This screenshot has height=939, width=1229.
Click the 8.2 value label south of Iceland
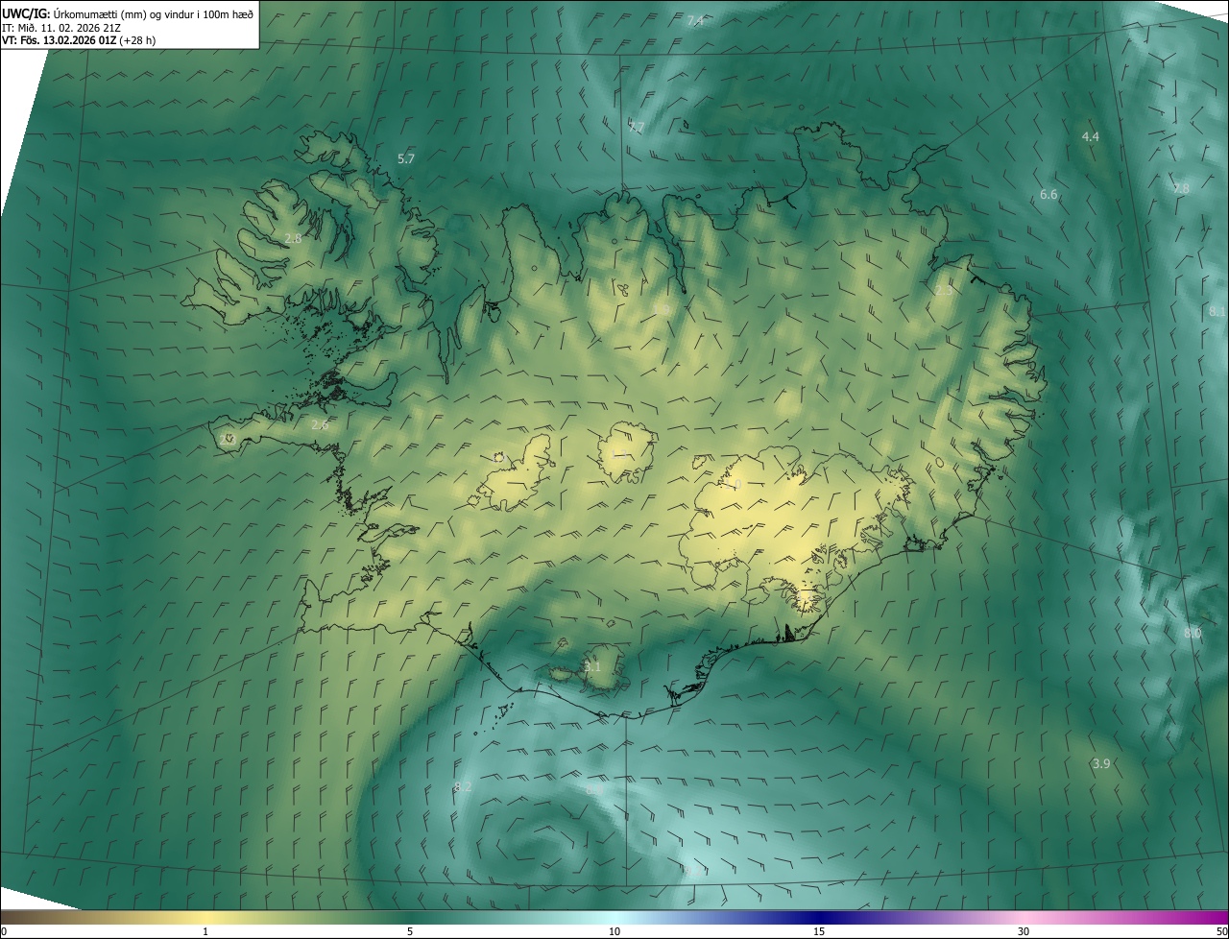[x=463, y=787]
